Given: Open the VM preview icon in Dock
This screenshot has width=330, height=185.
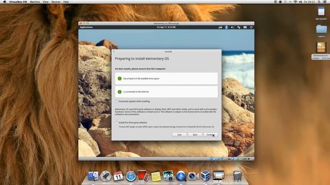Looking at the screenshot, I should (218, 176).
